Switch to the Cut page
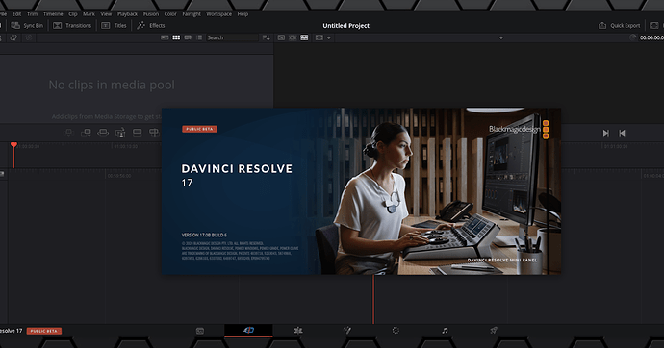This screenshot has height=348, width=664. pyautogui.click(x=248, y=331)
